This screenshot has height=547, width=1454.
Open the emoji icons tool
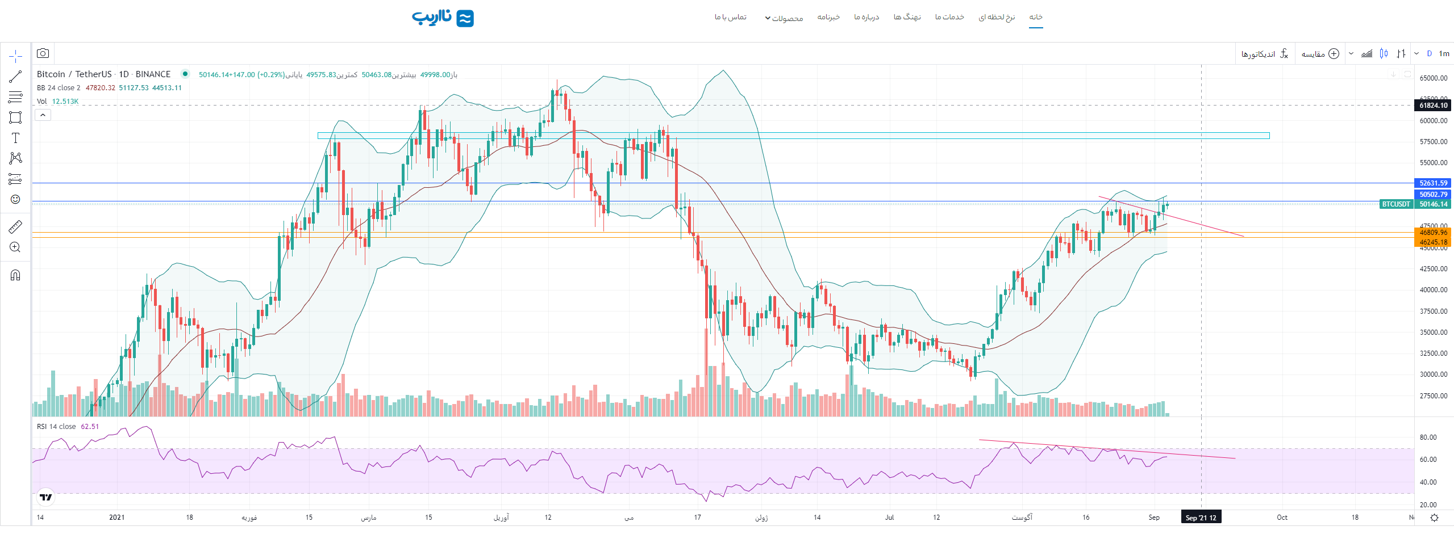click(15, 199)
